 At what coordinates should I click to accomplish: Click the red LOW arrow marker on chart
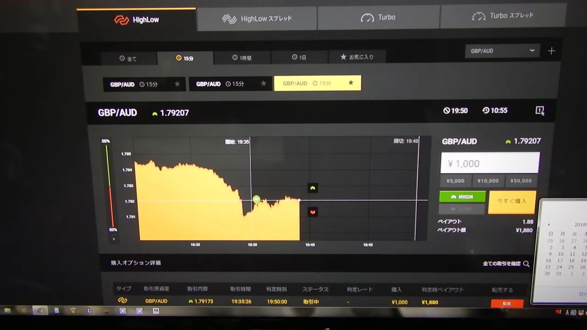point(313,212)
